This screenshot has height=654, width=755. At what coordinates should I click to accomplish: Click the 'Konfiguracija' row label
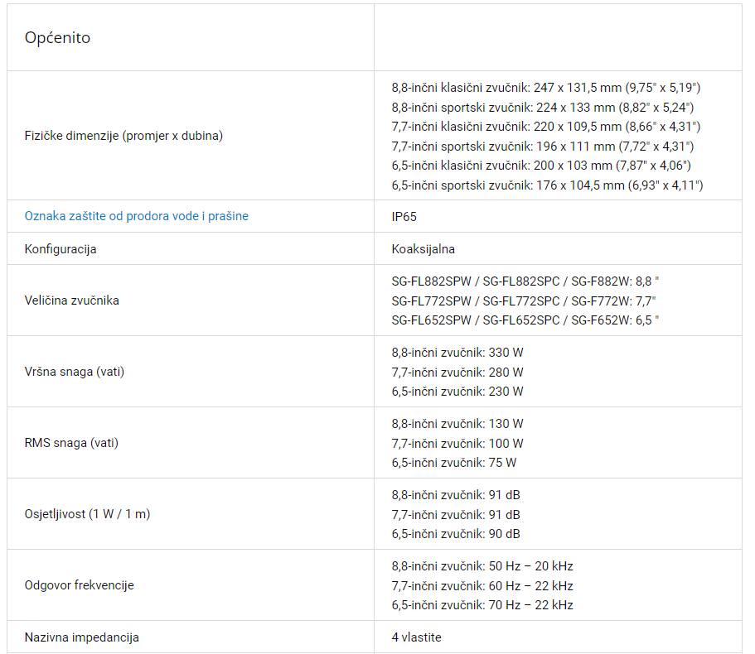pos(60,249)
